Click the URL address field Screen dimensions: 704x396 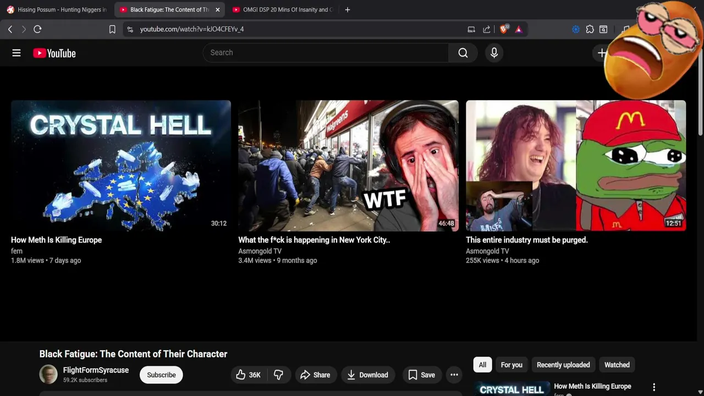(x=297, y=29)
